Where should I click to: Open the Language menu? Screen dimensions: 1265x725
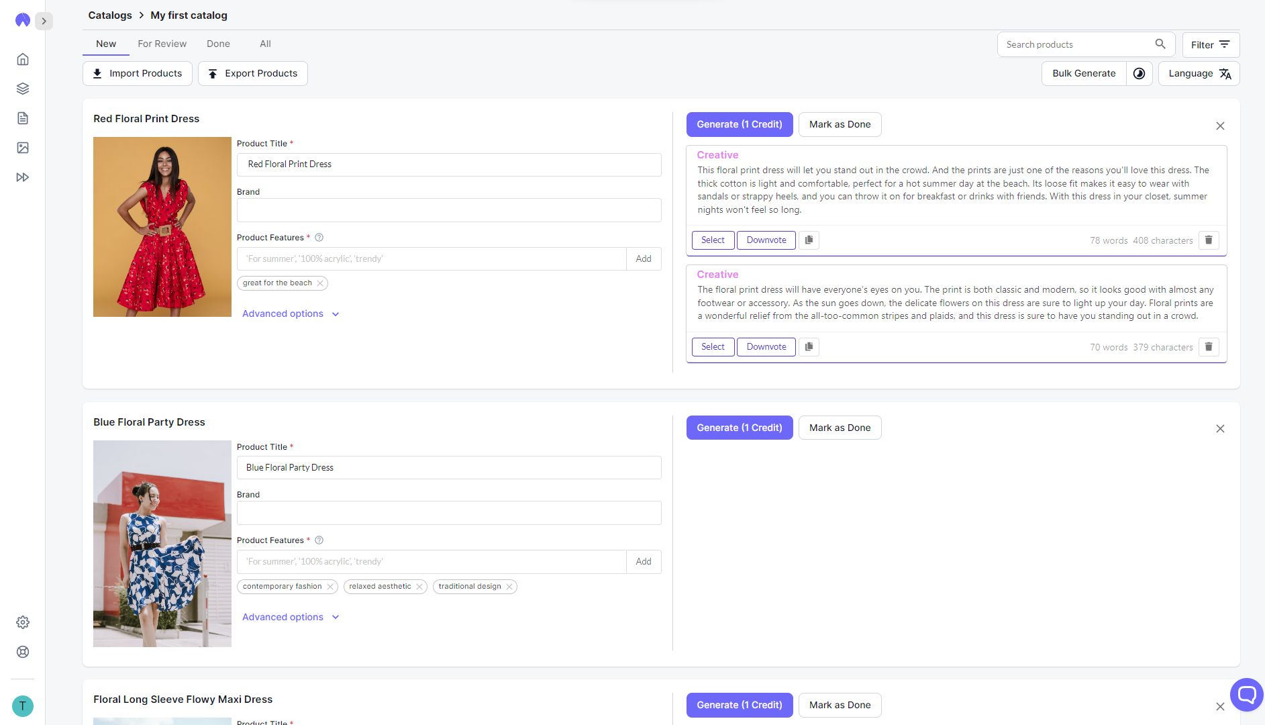[x=1199, y=74]
